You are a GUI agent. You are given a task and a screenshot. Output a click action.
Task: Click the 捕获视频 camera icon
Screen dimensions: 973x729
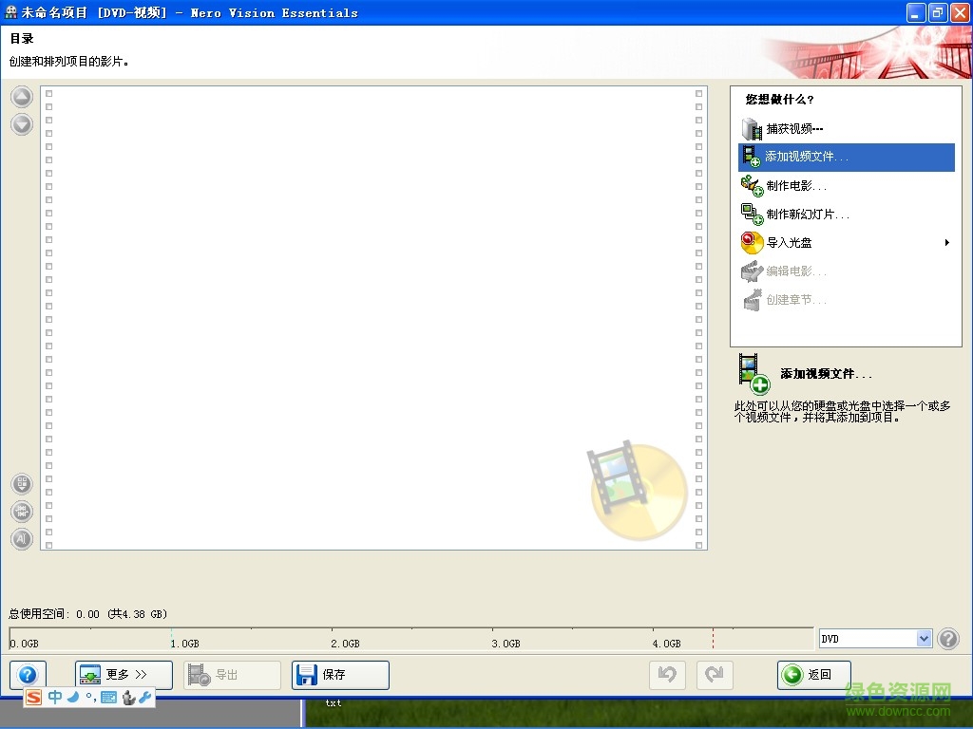(x=752, y=127)
